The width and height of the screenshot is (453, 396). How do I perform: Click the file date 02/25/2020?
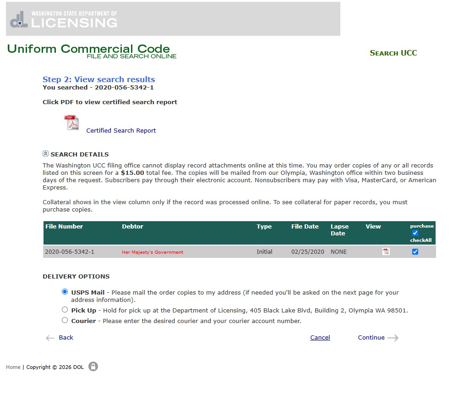(308, 252)
